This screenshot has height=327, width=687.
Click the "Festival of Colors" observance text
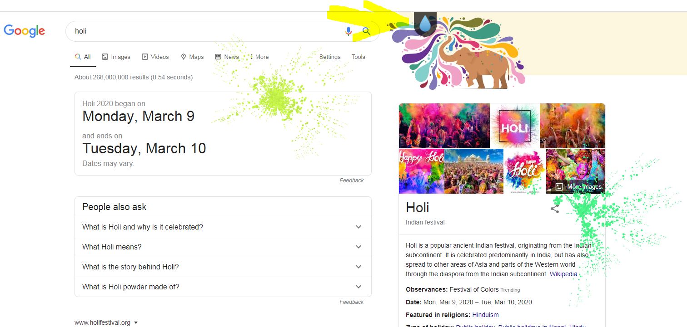tap(474, 289)
